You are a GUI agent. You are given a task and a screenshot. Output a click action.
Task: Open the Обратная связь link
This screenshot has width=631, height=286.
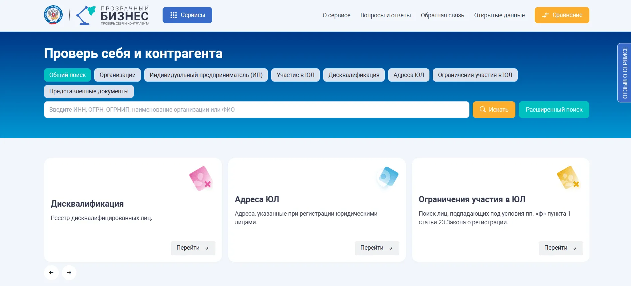(442, 15)
